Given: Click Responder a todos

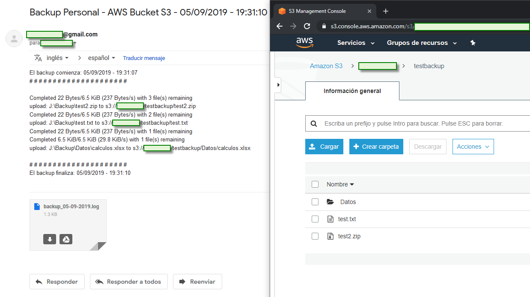Looking at the screenshot, I should point(128,282).
